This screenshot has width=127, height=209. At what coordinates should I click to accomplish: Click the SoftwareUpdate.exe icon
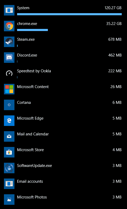(9, 168)
